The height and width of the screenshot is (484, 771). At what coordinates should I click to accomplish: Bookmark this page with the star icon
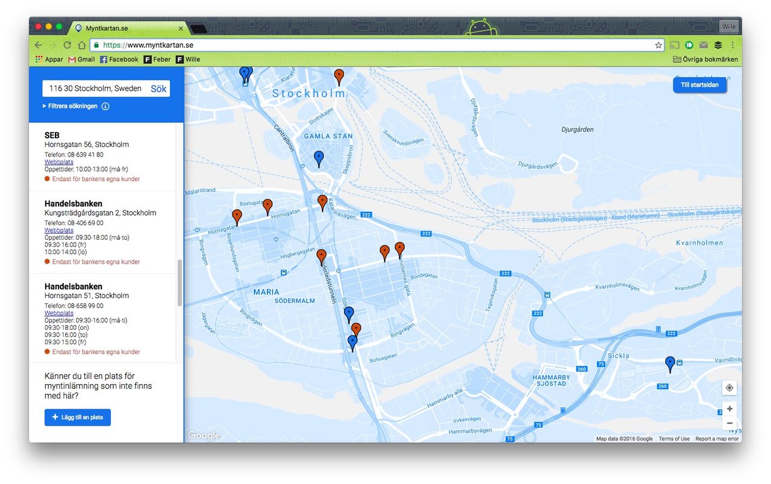(x=658, y=45)
